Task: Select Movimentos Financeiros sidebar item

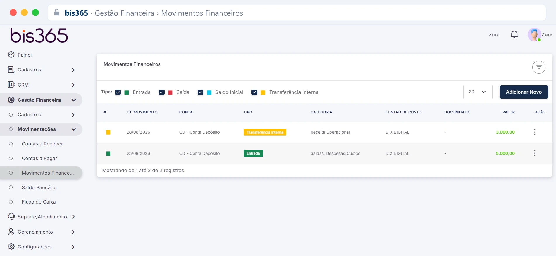Action: (41, 173)
